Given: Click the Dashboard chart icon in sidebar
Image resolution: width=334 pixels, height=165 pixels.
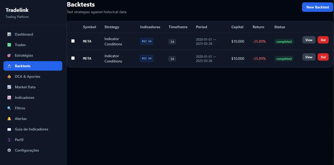Looking at the screenshot, I should pyautogui.click(x=9, y=34).
